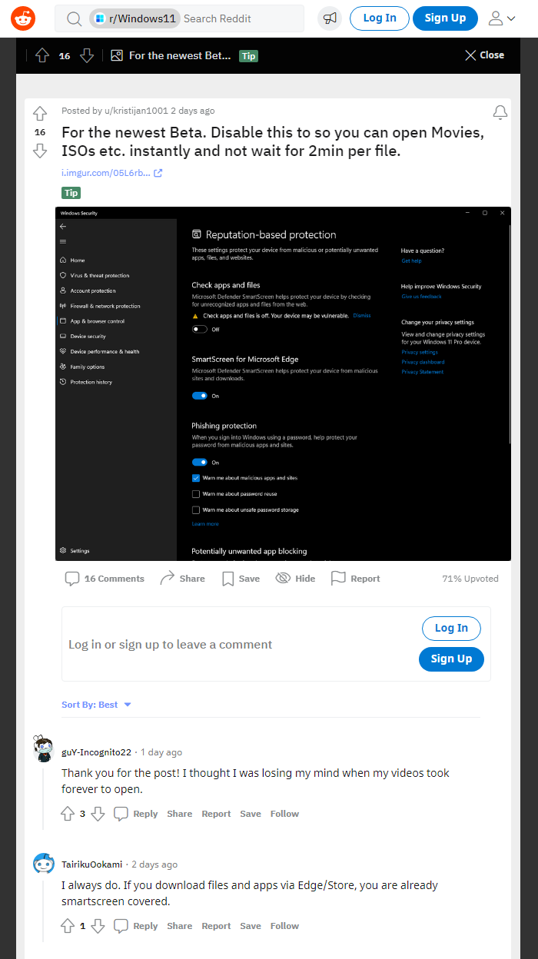The height and width of the screenshot is (959, 538).
Task: Upvote guY-Incognito22's comment
Action: click(x=68, y=814)
